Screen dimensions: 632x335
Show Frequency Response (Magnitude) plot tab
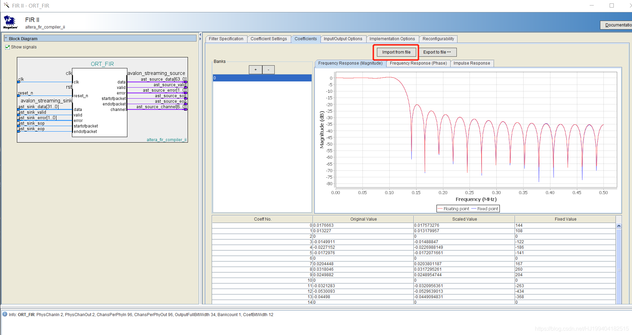click(350, 63)
